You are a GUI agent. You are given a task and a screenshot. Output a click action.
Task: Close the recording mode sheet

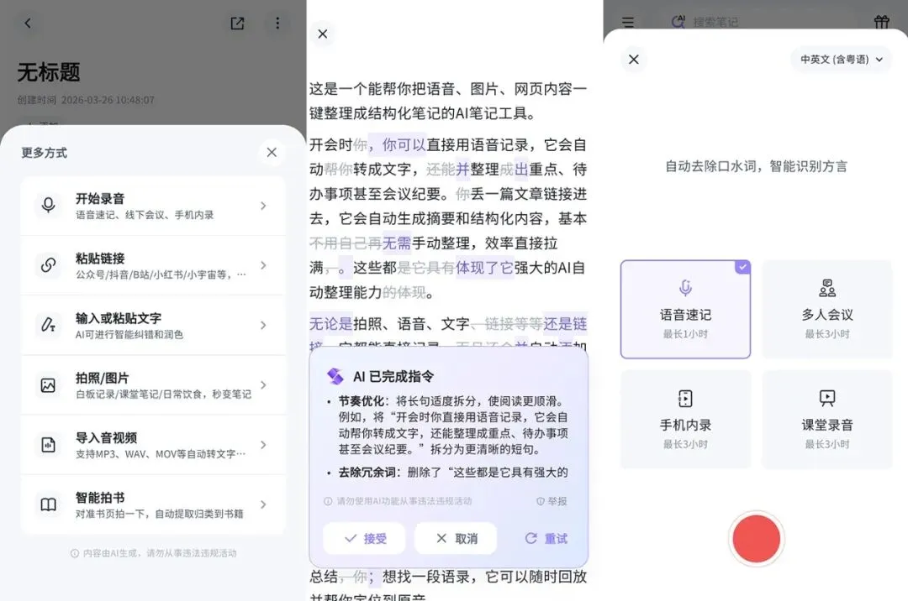[634, 60]
